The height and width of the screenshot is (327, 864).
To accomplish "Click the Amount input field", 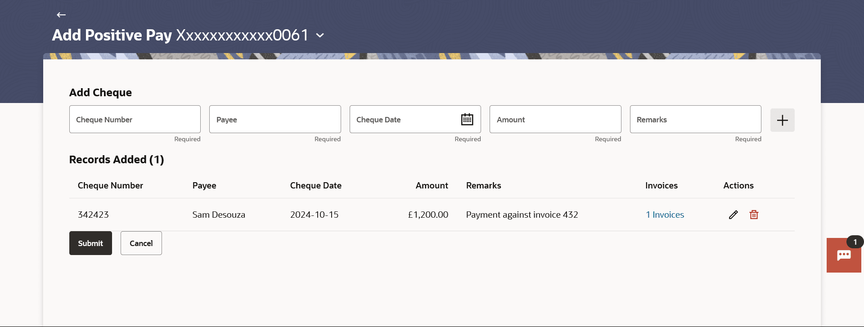I will (x=555, y=119).
